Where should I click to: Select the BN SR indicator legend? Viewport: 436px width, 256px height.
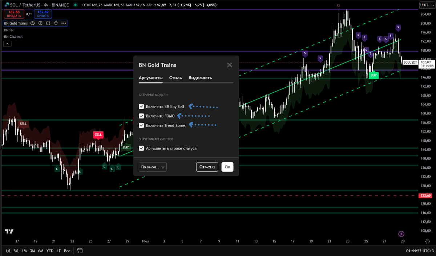tap(9, 30)
